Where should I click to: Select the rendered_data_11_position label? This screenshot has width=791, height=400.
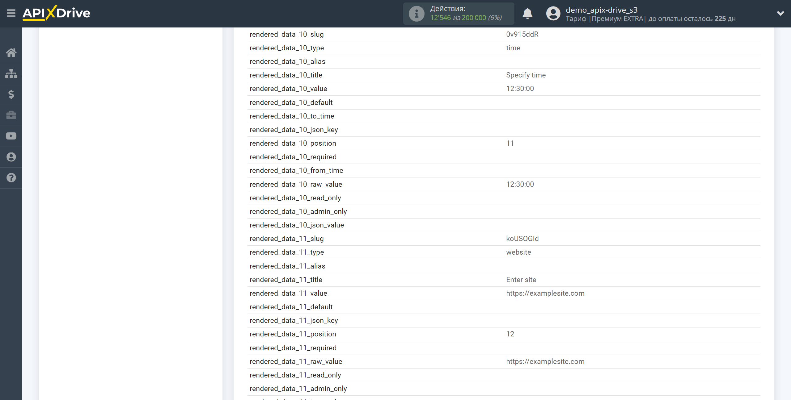click(293, 334)
